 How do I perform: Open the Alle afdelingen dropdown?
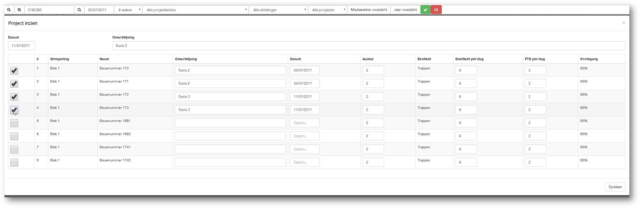[278, 10]
